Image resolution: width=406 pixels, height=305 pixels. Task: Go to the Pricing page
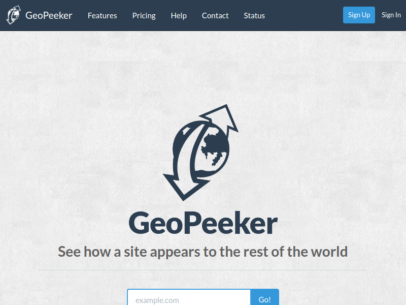coord(144,16)
